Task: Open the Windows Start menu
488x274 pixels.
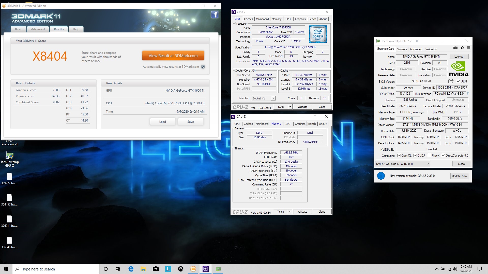Action: click(x=6, y=269)
